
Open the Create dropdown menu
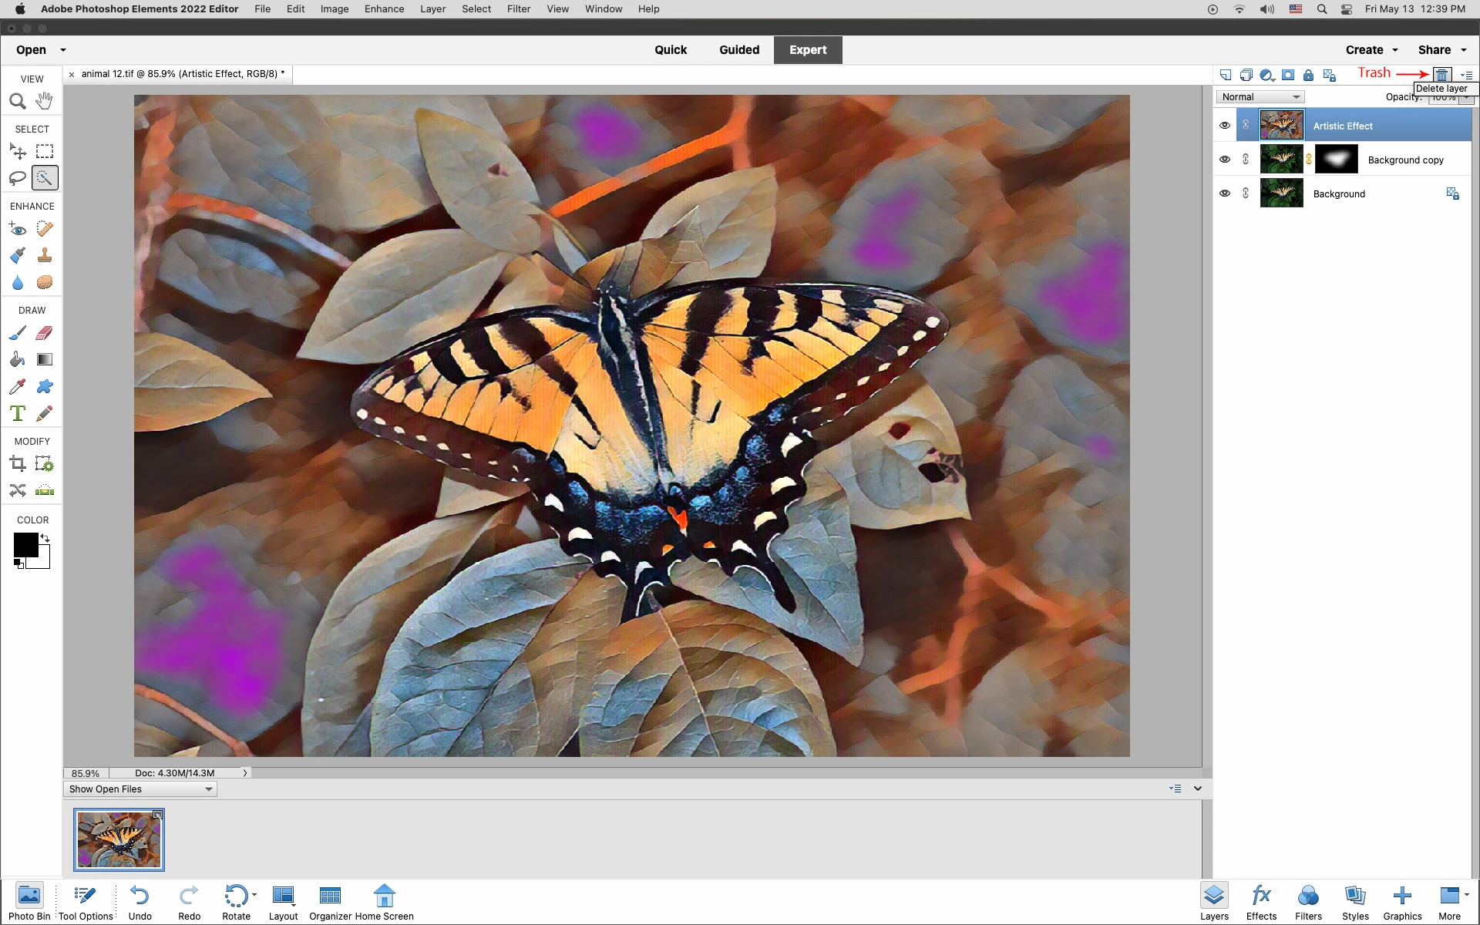(1371, 50)
